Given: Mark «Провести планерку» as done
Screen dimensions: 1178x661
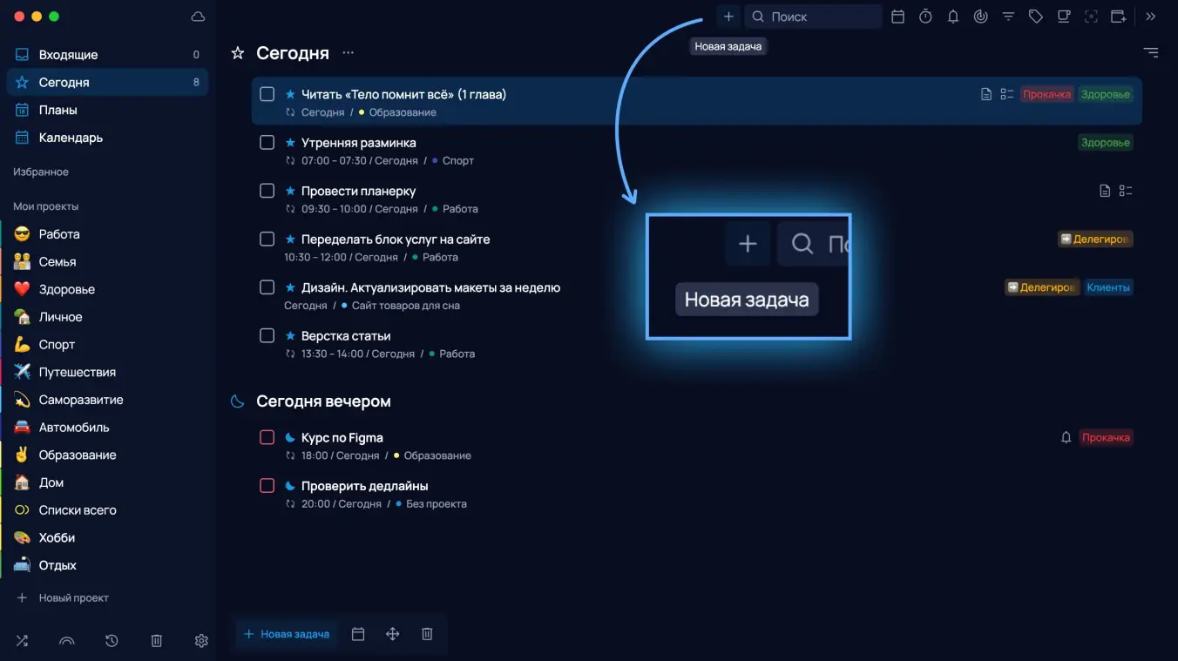Looking at the screenshot, I should [x=267, y=191].
